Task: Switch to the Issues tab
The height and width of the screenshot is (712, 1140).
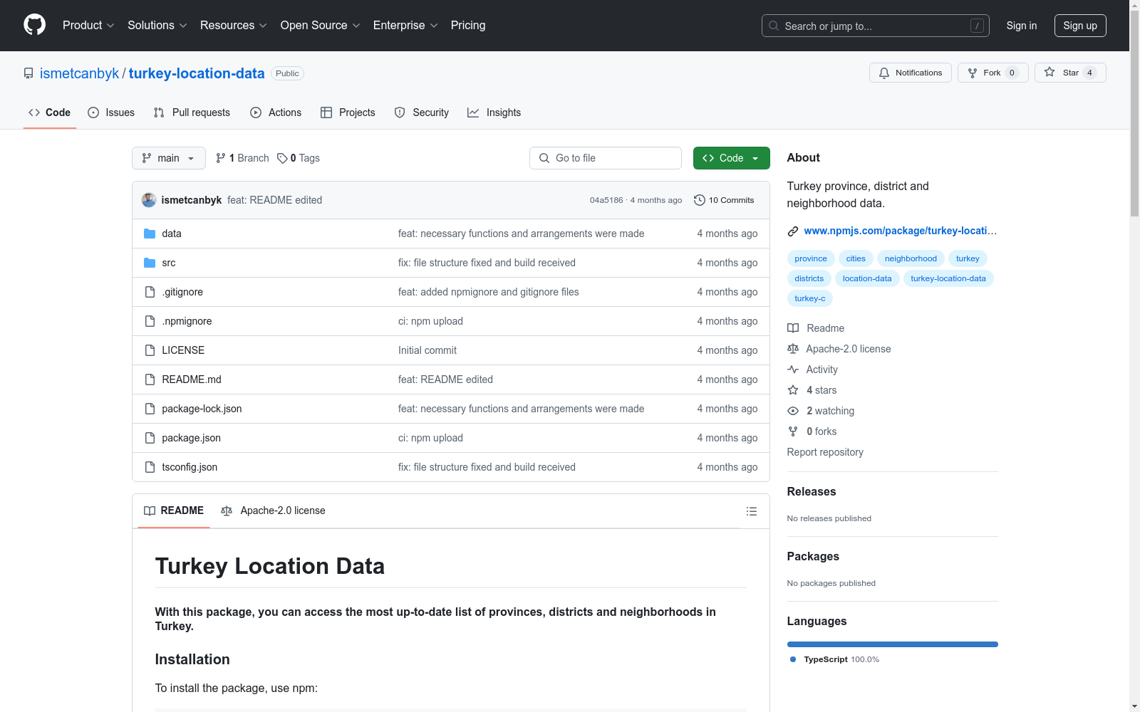Action: point(111,112)
